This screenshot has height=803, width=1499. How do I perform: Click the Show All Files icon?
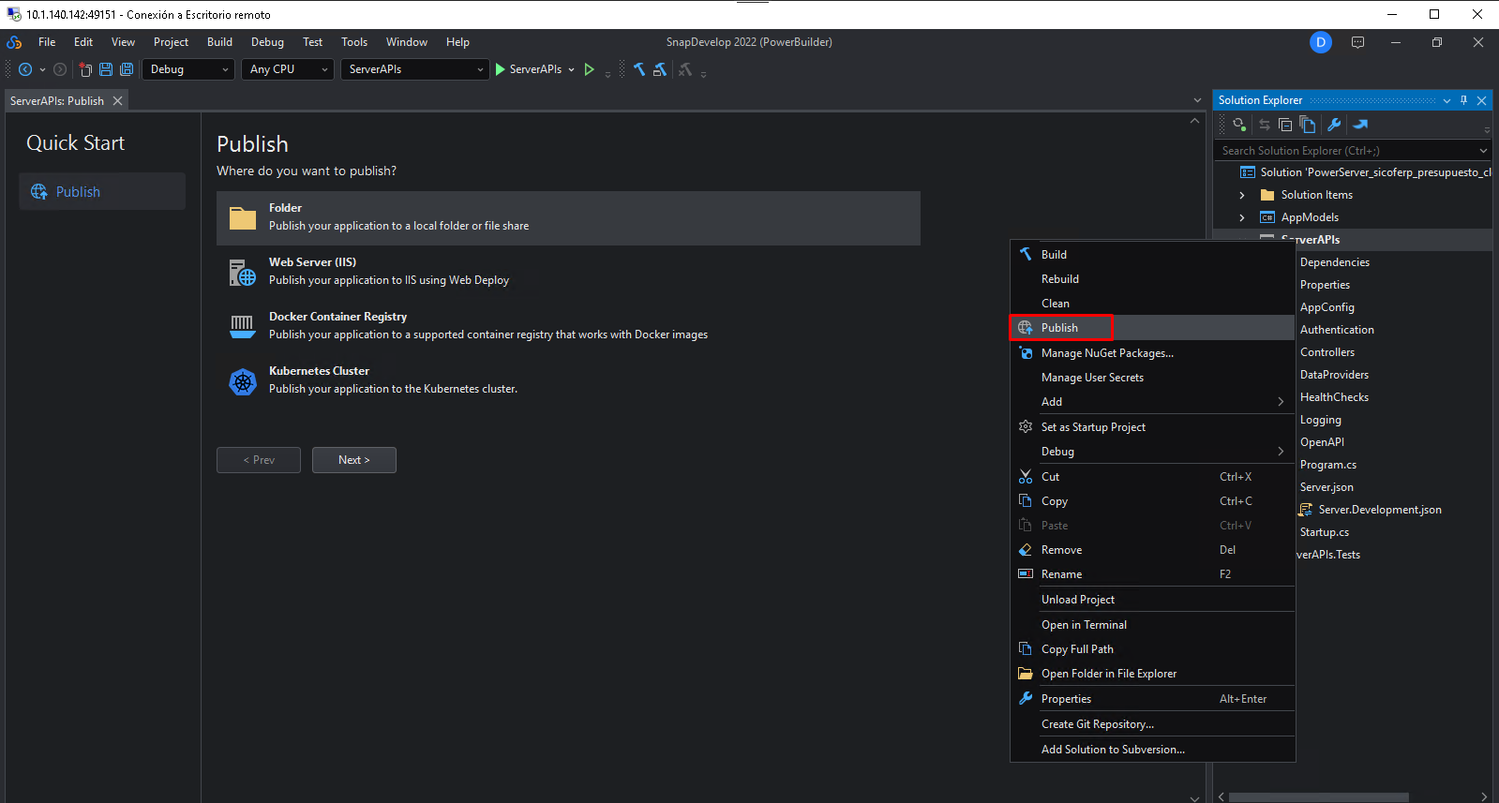click(1307, 125)
